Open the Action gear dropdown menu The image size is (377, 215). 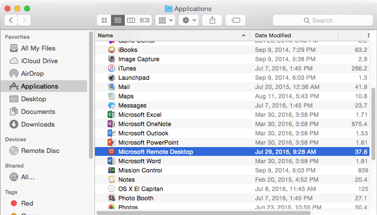tap(189, 20)
